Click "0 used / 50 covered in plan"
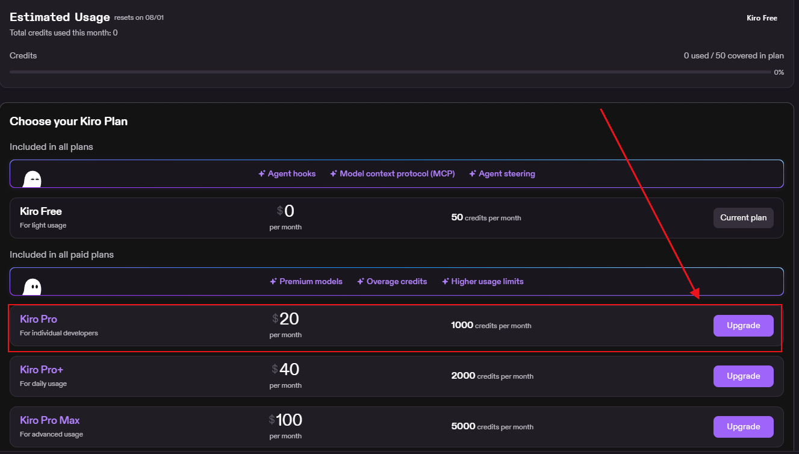799x454 pixels. click(x=734, y=55)
